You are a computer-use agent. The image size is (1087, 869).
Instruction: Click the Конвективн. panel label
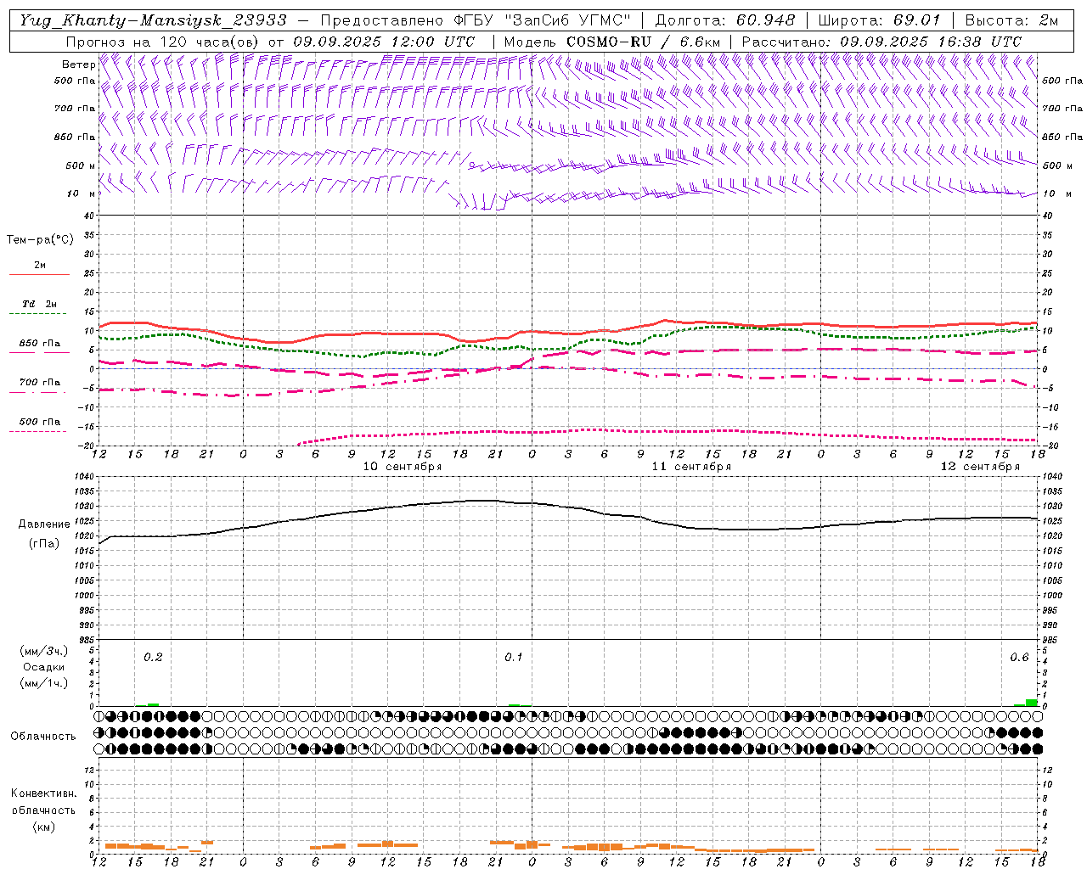(44, 793)
